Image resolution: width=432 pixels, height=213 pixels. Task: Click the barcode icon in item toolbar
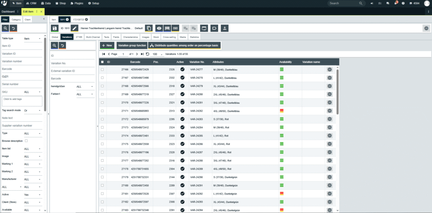(x=167, y=28)
